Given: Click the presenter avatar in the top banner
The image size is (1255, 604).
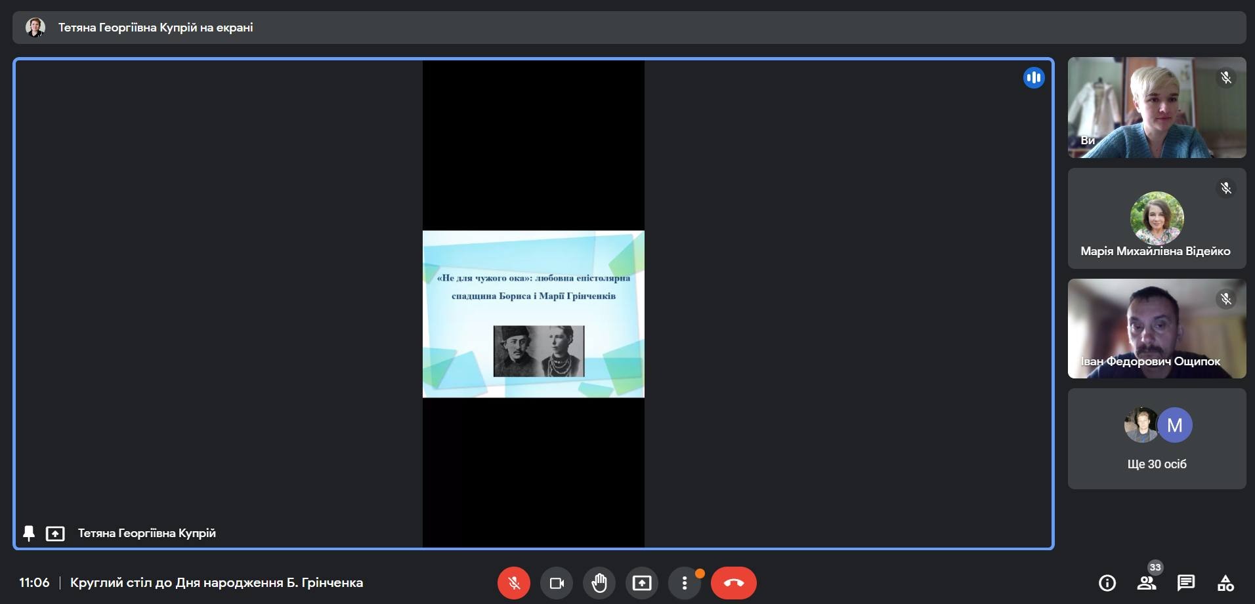Looking at the screenshot, I should 35,28.
